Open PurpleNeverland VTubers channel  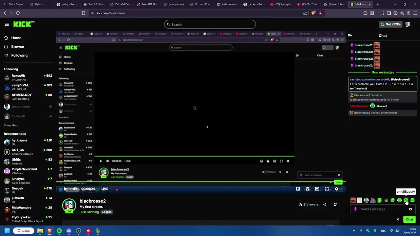click(28, 171)
